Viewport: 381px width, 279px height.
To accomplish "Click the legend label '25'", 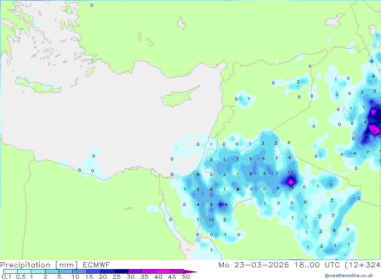I will point(117,277).
